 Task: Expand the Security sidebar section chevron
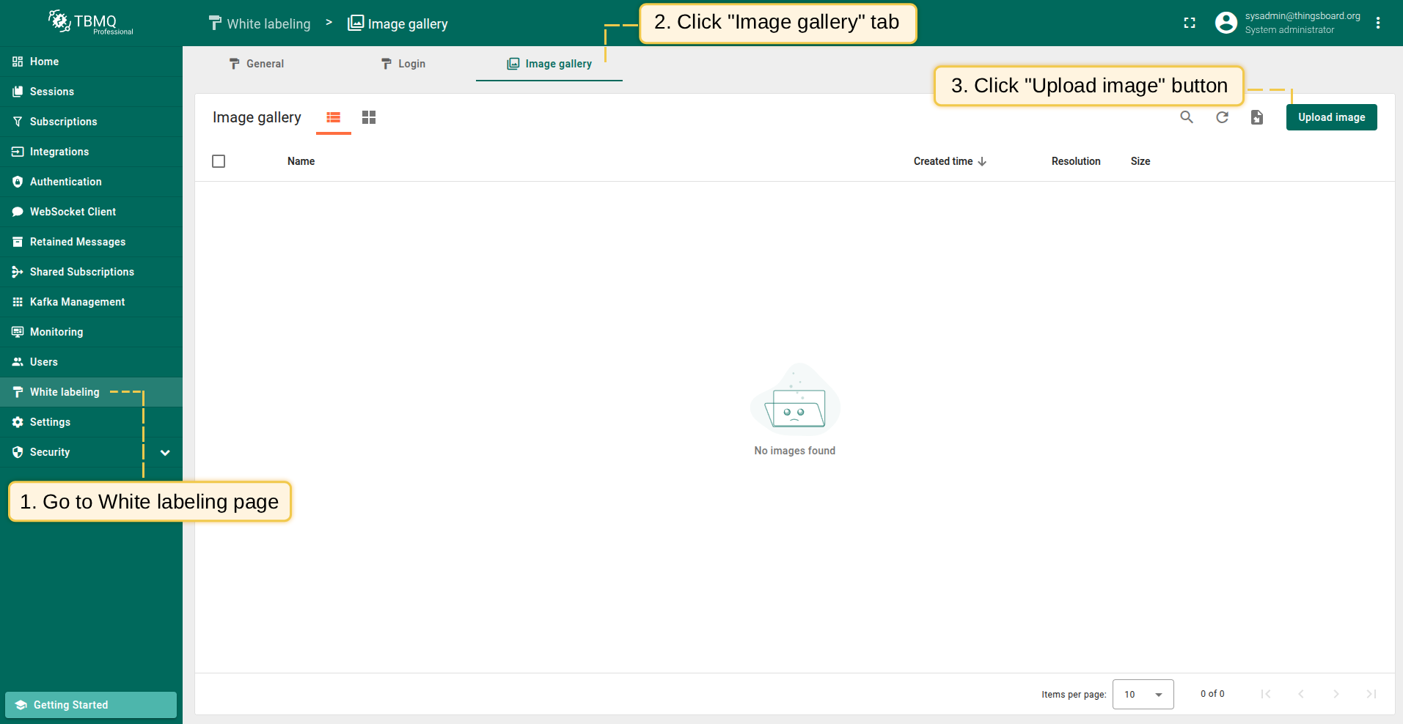click(165, 453)
